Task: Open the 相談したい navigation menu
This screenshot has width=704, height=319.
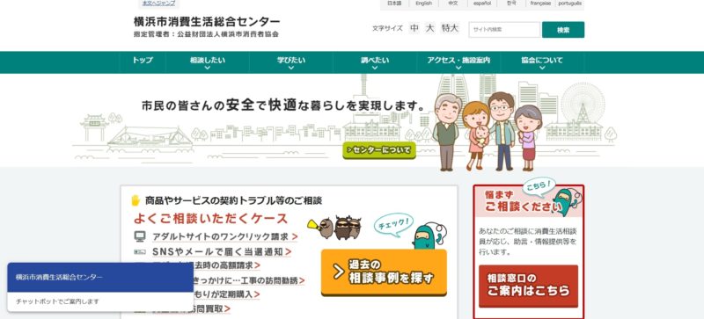Action: (x=208, y=61)
